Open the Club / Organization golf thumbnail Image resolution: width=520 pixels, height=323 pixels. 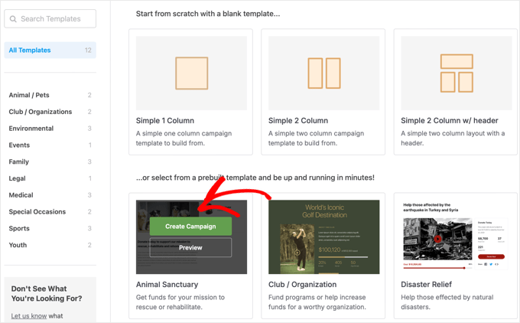323,237
